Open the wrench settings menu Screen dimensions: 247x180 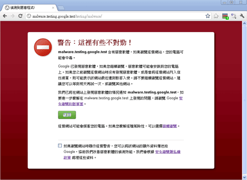[242, 16]
